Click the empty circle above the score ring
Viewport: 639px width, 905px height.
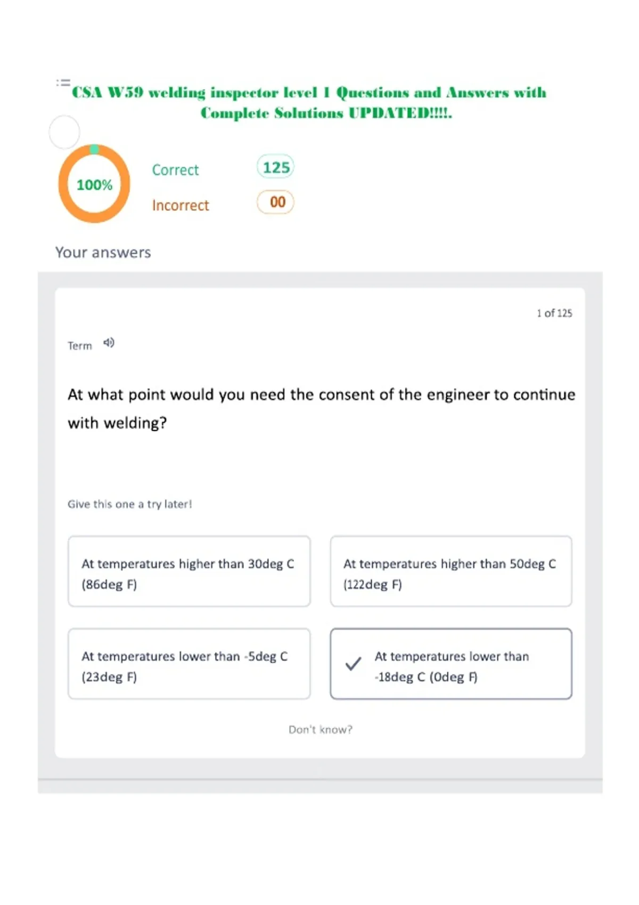(64, 132)
